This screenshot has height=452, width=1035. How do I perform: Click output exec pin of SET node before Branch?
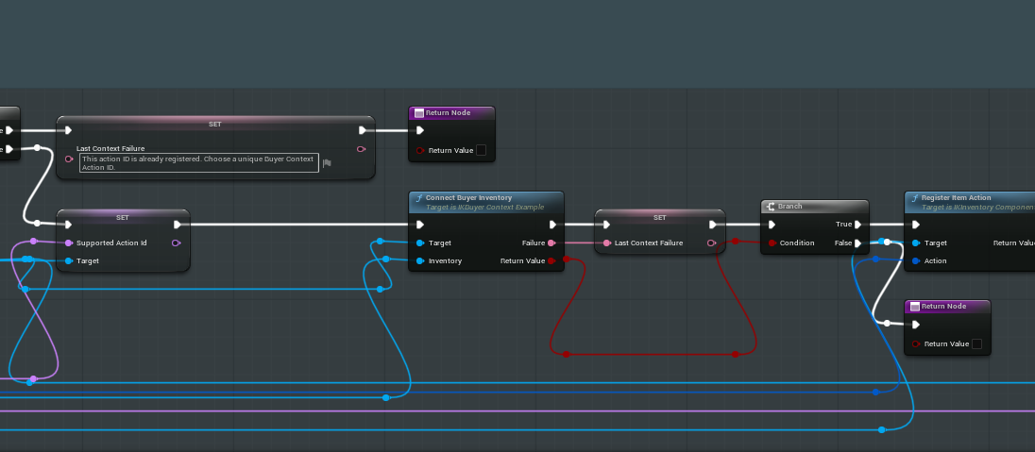pos(713,225)
